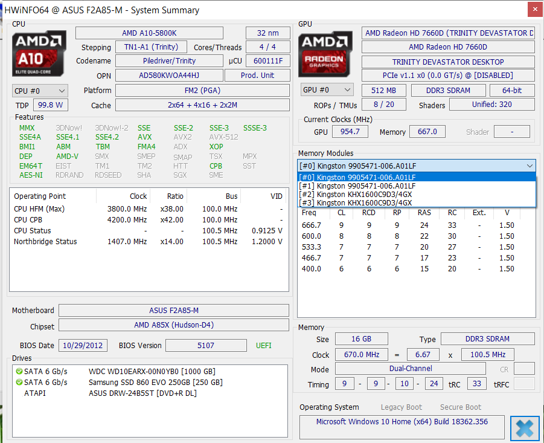Click the Cores/Threads 4 / 4 field
544x443 pixels.
point(268,47)
